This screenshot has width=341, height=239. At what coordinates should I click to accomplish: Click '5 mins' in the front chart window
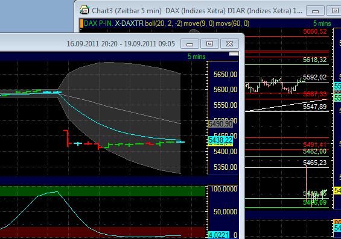[x=196, y=57]
